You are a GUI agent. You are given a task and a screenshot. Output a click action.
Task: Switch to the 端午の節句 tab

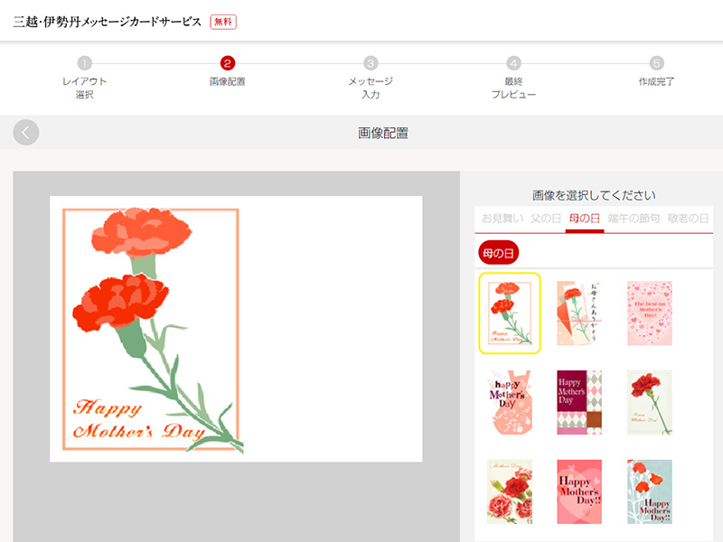click(x=634, y=219)
